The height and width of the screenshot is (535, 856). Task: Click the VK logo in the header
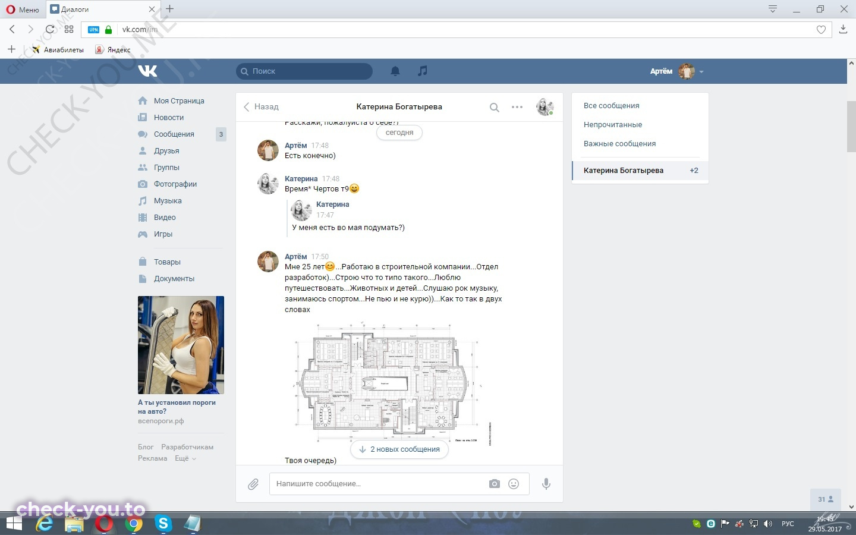147,71
